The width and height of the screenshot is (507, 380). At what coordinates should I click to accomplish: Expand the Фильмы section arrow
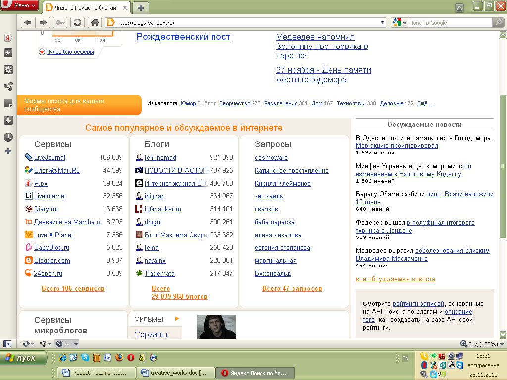tap(177, 319)
